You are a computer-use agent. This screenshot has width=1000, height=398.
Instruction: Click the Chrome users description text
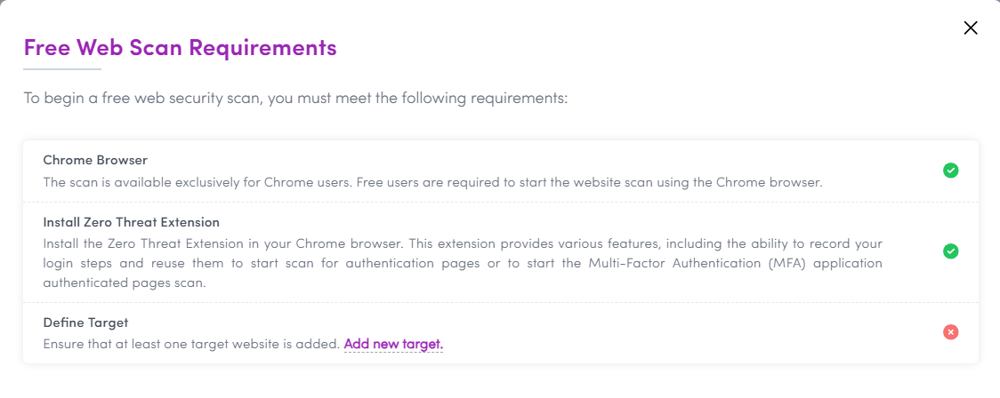pyautogui.click(x=433, y=182)
